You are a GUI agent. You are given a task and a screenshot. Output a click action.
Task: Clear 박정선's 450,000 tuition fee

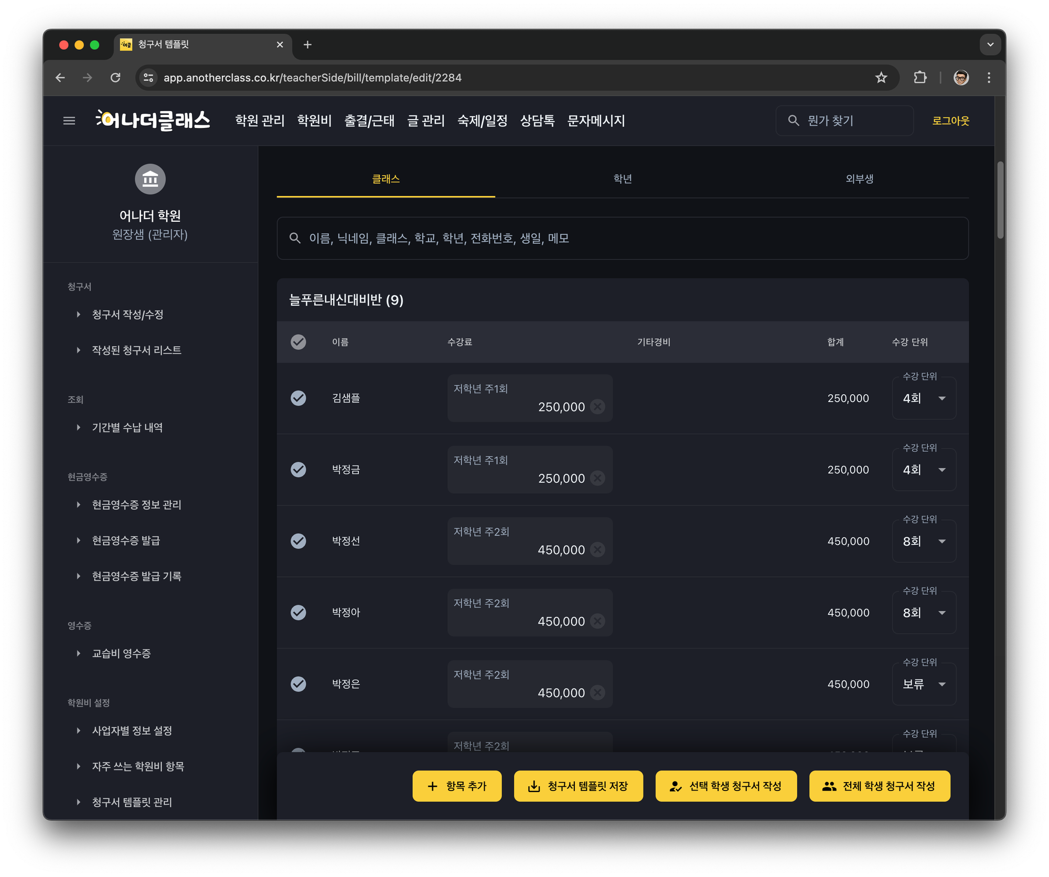[597, 549]
